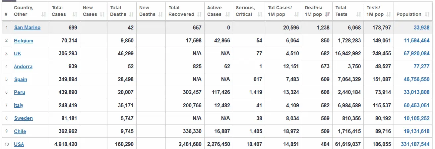Sort by Country, Other column icon
The width and height of the screenshot is (435, 149).
click(44, 14)
